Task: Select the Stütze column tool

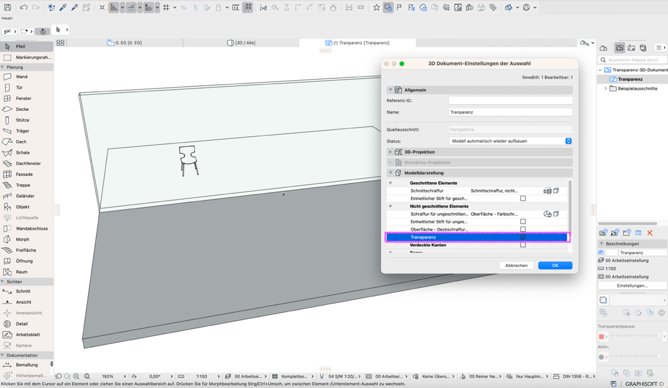Action: point(26,120)
